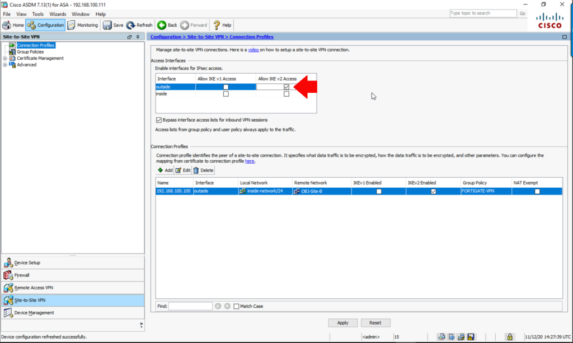
Task: Delete the selected connection profile
Action: pos(204,170)
